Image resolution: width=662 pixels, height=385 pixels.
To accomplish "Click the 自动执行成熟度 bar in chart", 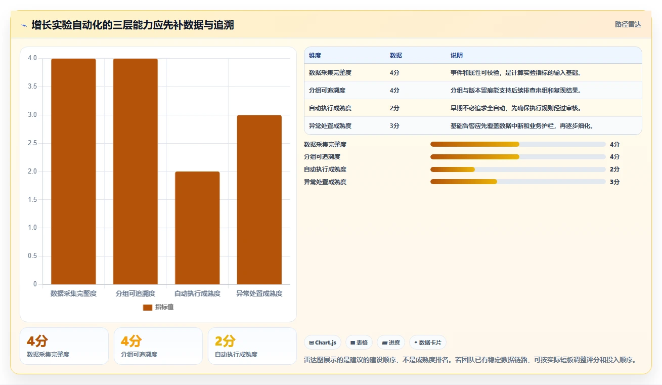I will tap(197, 228).
